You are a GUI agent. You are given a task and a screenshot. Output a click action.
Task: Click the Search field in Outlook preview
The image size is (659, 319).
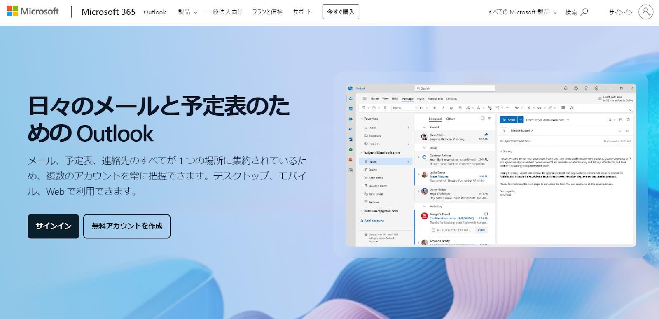(455, 88)
